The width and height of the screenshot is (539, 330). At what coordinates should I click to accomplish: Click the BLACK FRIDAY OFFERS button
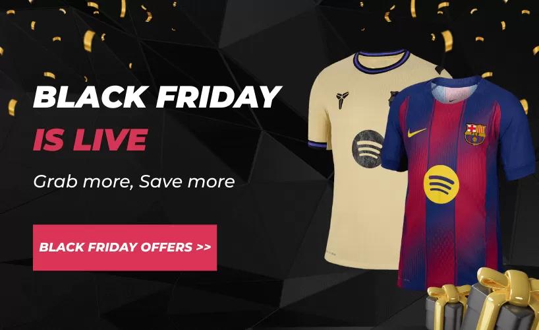click(125, 247)
